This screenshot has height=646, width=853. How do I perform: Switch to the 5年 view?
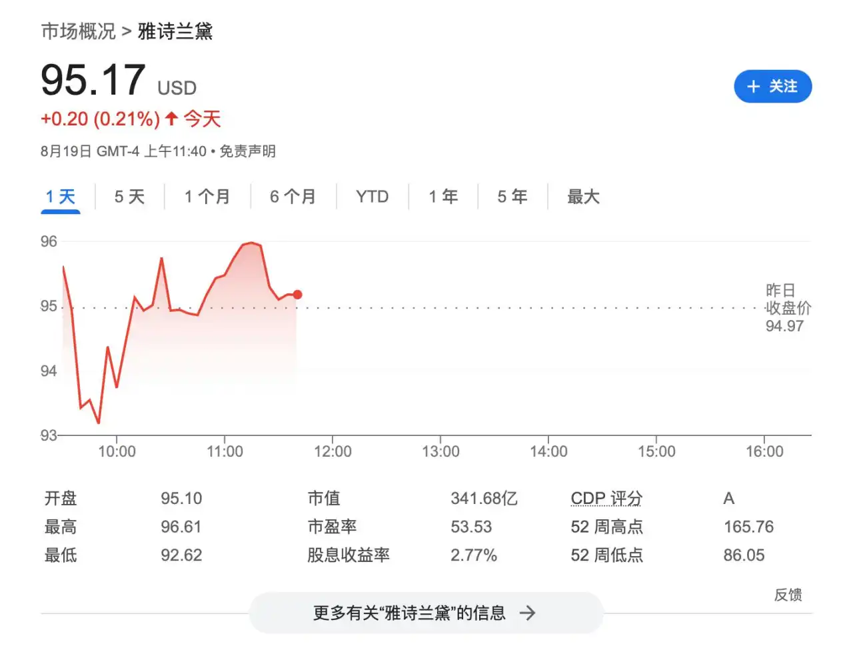click(x=512, y=196)
